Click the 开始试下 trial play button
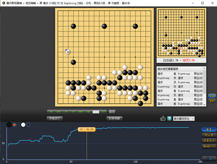This screenshot has width=217, height=164. (55, 118)
